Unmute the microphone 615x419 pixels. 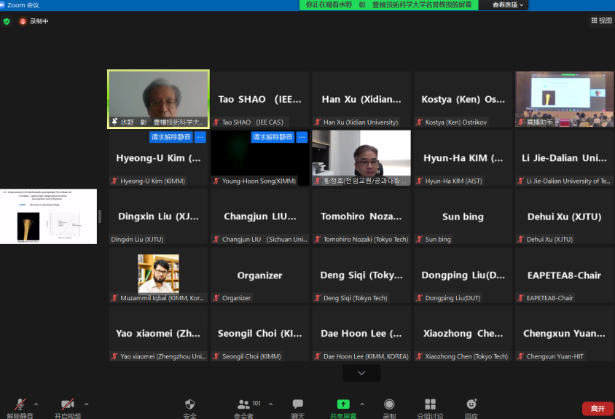(20, 405)
